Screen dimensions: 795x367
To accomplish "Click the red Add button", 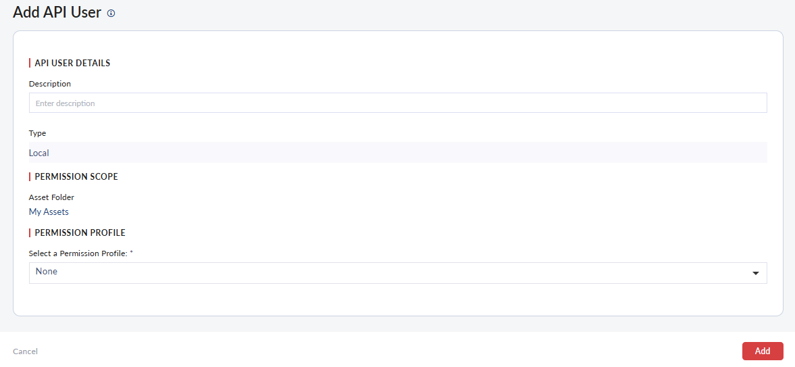I will [762, 351].
